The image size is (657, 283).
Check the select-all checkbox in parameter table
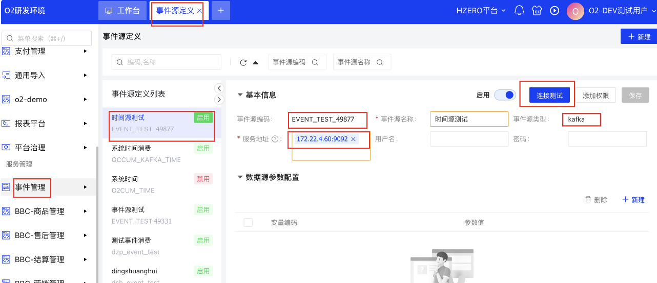coord(248,222)
